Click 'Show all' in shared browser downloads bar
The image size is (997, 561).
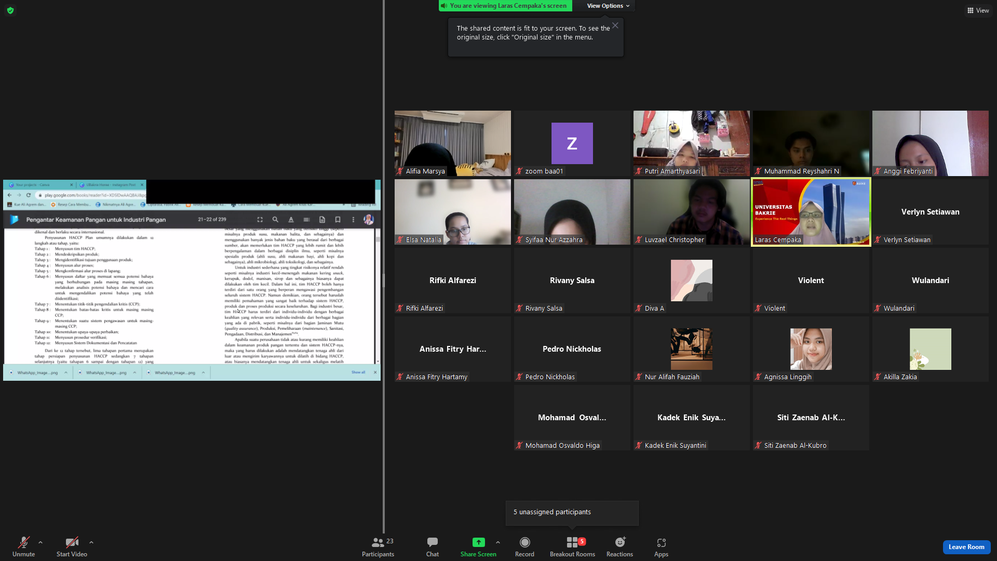[x=358, y=372]
